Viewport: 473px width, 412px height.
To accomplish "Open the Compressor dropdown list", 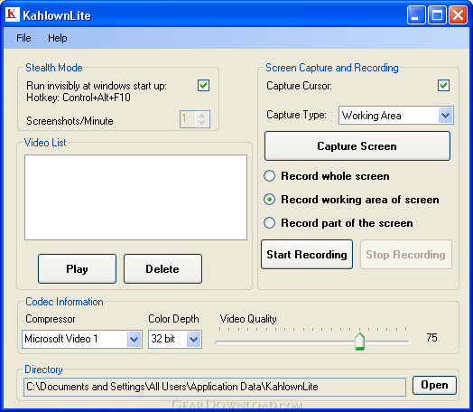I will coord(134,339).
